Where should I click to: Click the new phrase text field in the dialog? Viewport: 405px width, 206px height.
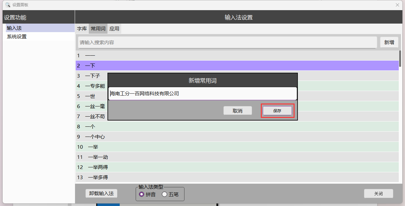[x=202, y=93]
